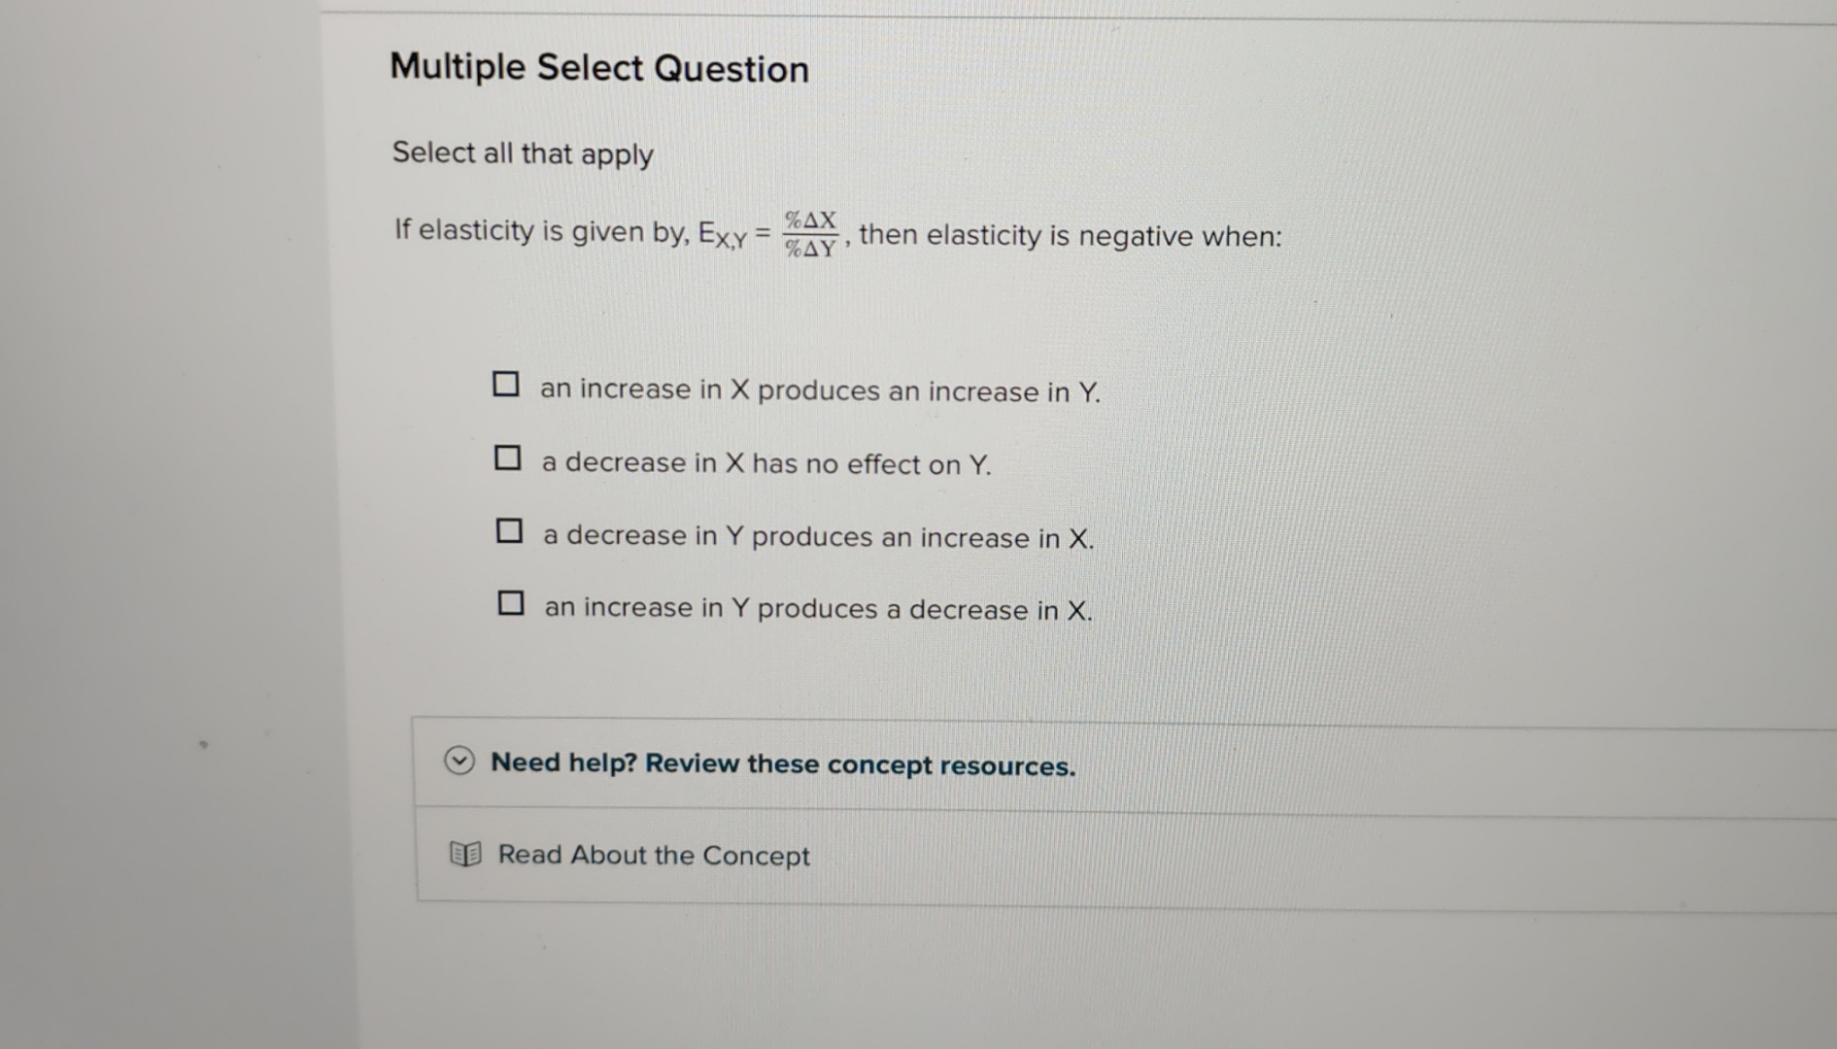
Task: Check 'an increase in Y produces a decrease in X'
Action: [x=509, y=601]
